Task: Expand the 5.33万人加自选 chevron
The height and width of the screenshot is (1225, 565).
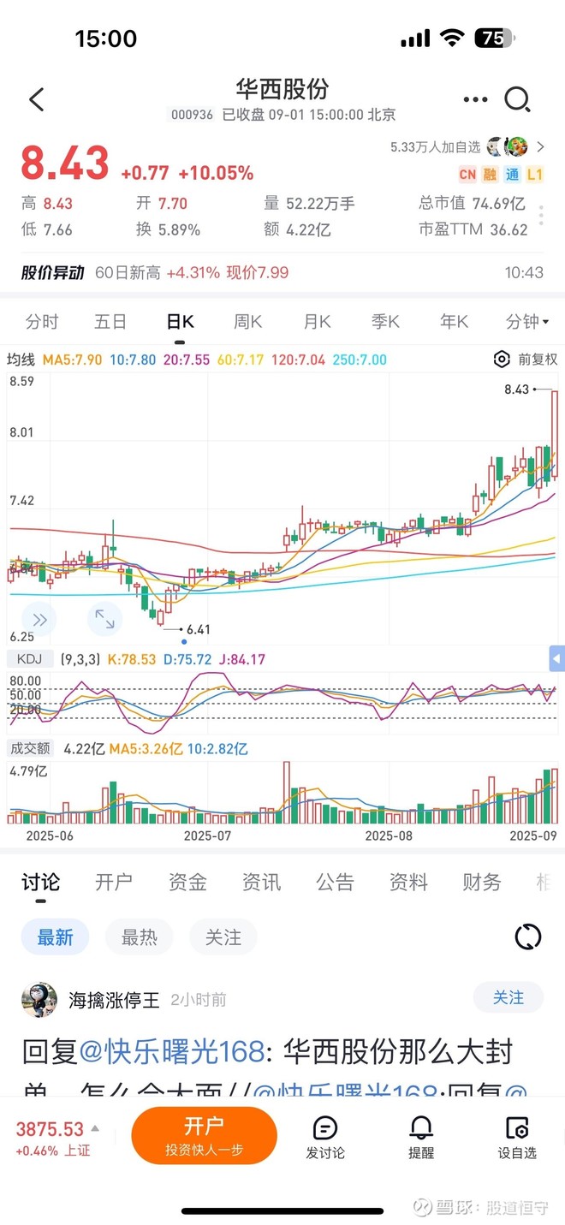Action: pyautogui.click(x=542, y=146)
